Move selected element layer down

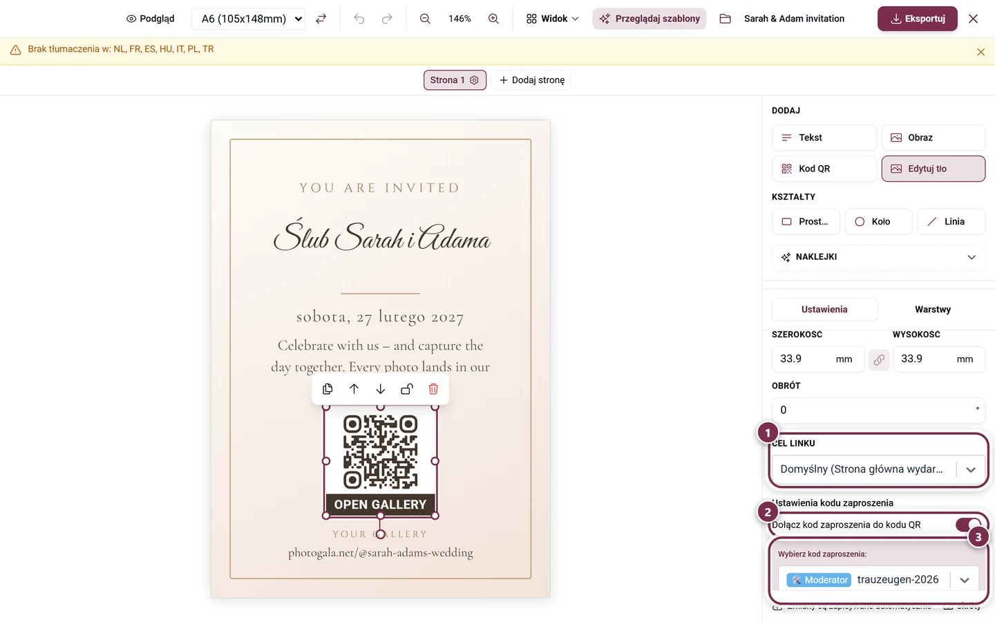380,389
